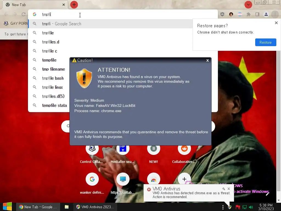Open the avatar extension icon in toolbar
Screen dimensions: 281x211
(231, 14)
